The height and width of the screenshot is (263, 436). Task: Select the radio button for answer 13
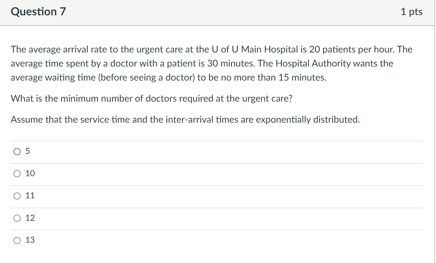click(17, 240)
